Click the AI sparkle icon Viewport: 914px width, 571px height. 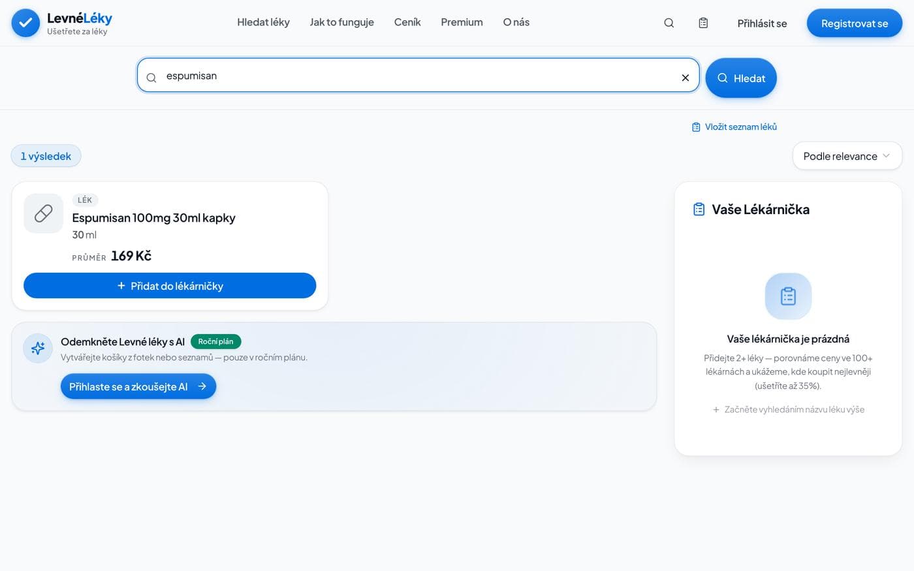pyautogui.click(x=38, y=348)
